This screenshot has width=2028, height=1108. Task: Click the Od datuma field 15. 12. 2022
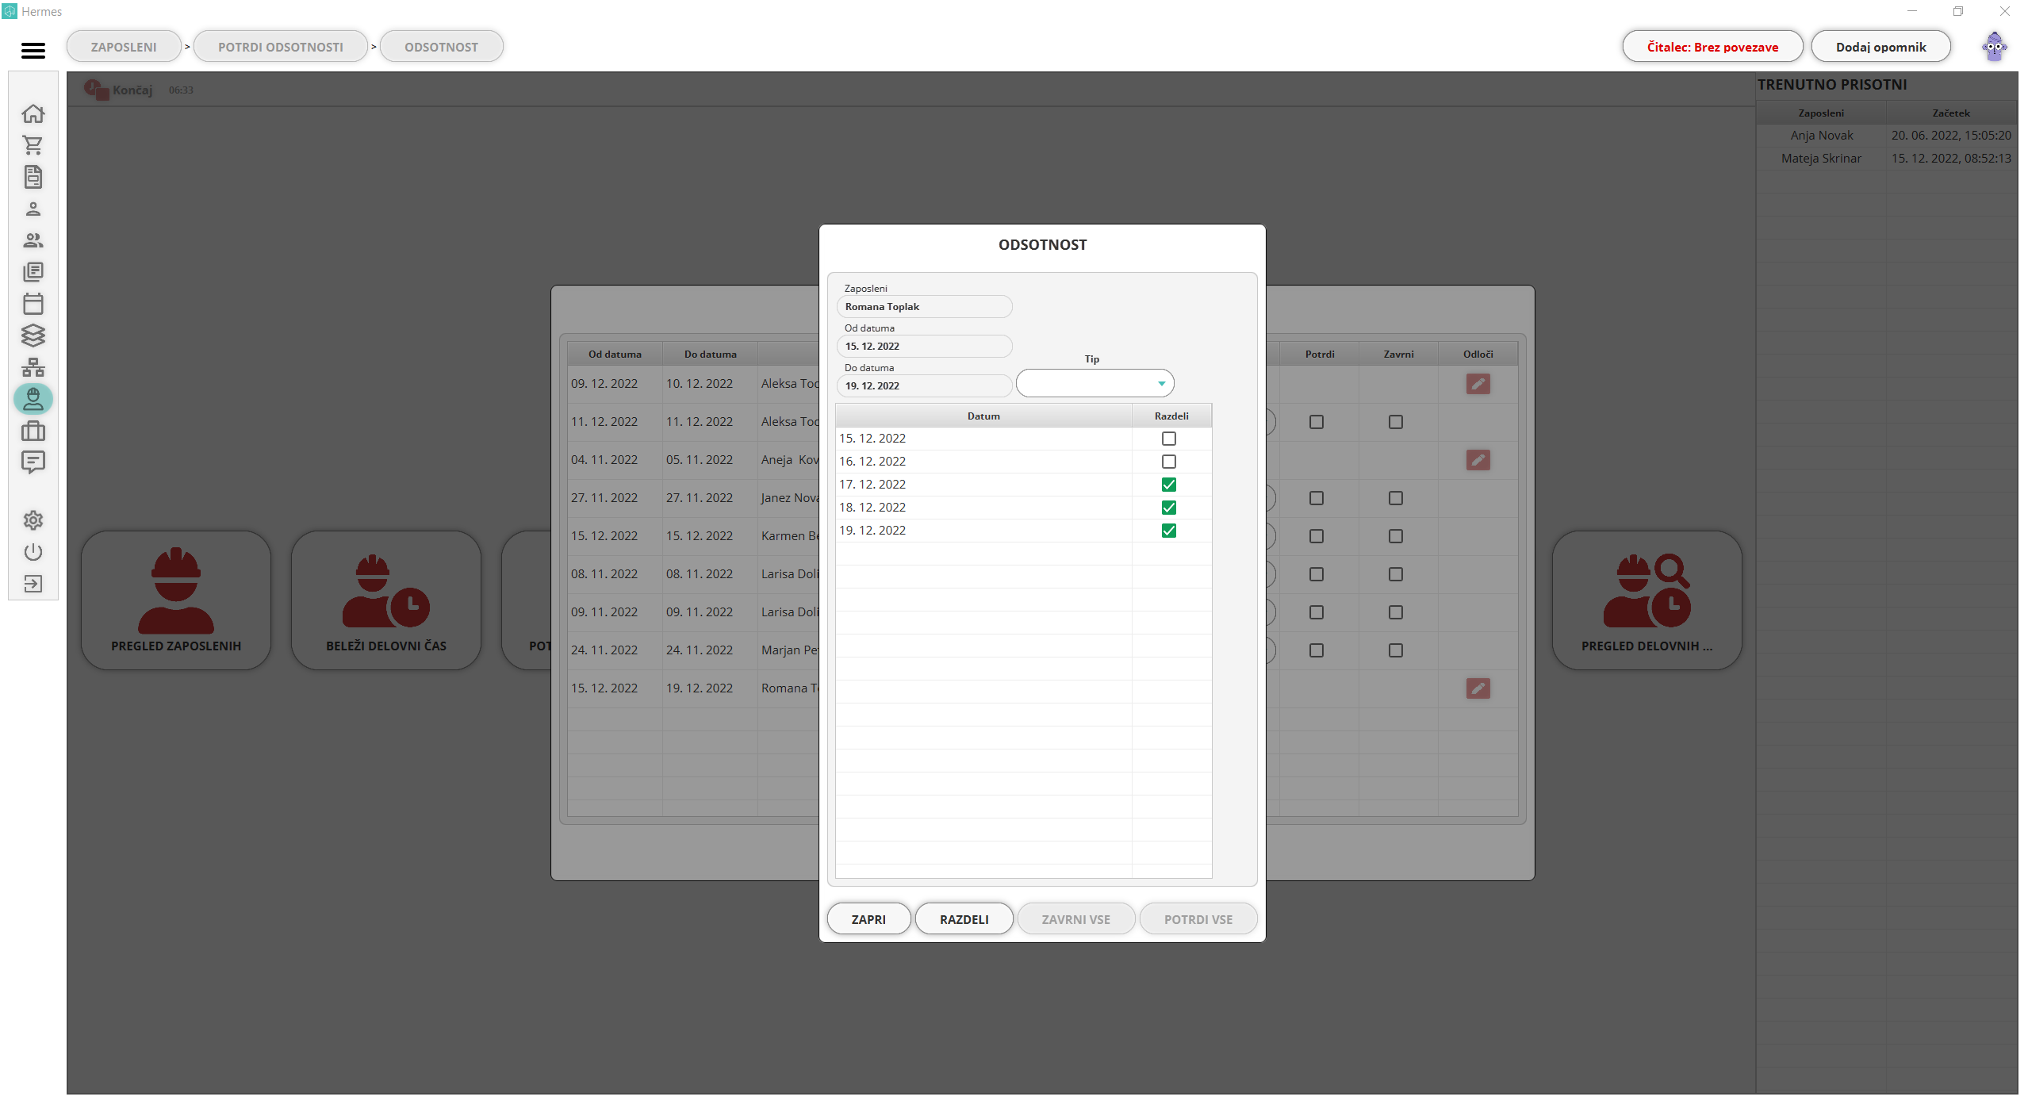point(924,347)
